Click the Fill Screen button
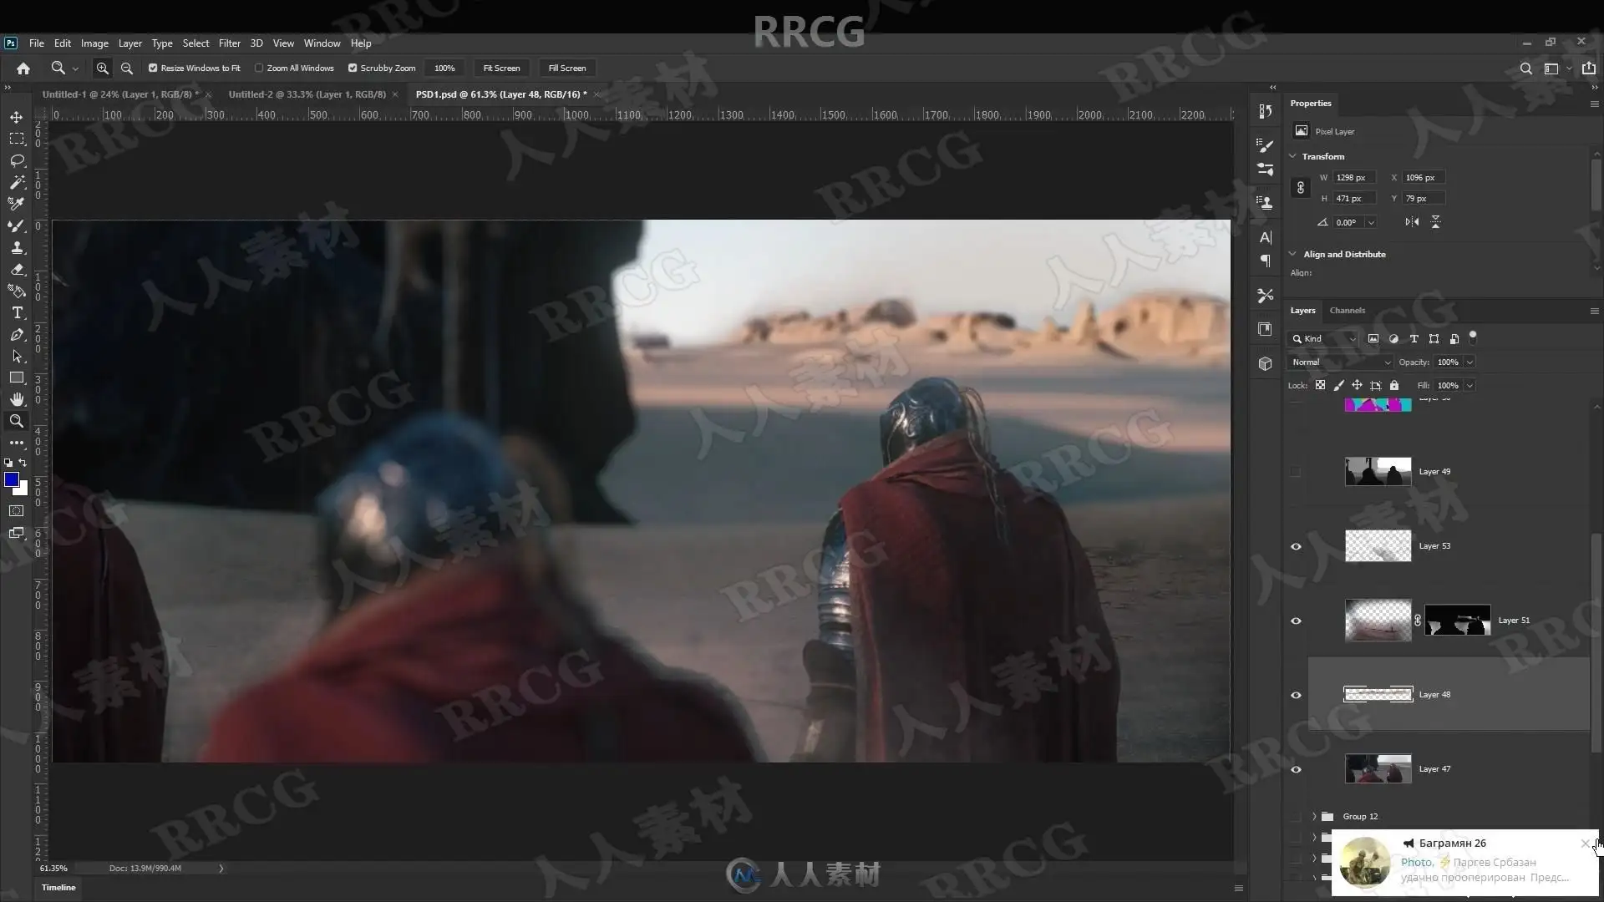1604x902 pixels. click(x=566, y=68)
